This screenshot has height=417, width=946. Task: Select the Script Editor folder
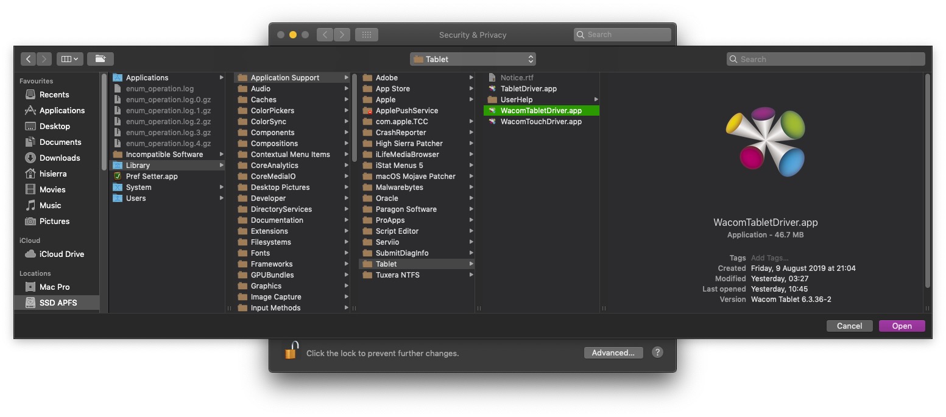[x=417, y=231]
